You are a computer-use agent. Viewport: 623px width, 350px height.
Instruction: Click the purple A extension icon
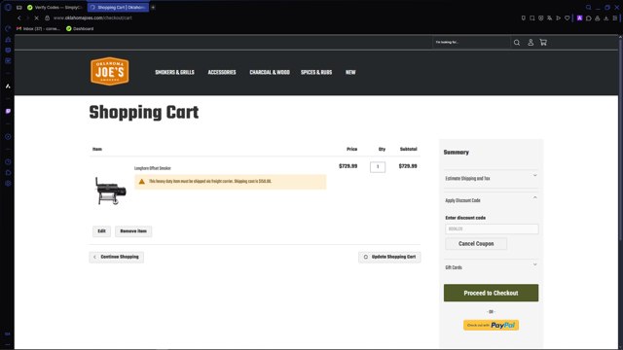pyautogui.click(x=579, y=17)
